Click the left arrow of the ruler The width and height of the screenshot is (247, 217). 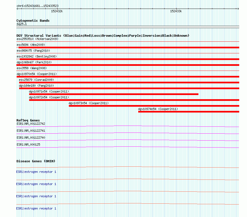17,9
